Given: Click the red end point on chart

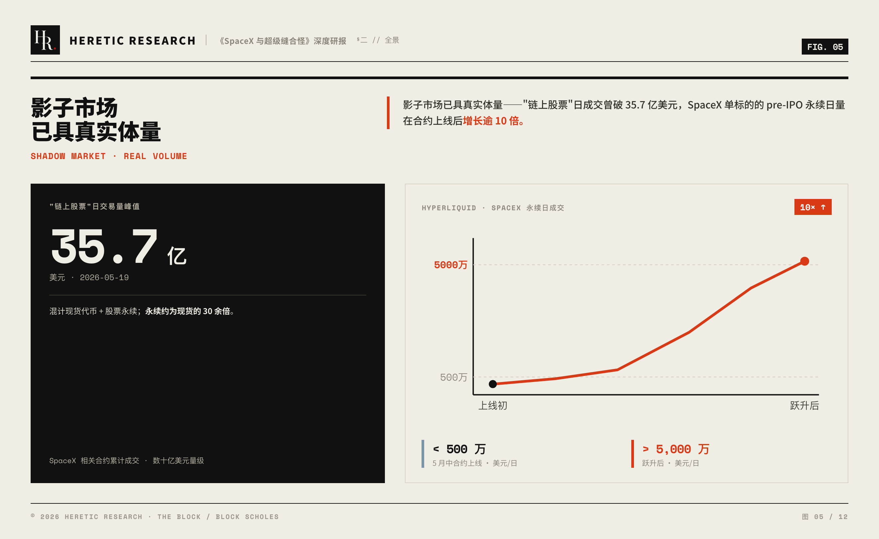Looking at the screenshot, I should click(804, 261).
